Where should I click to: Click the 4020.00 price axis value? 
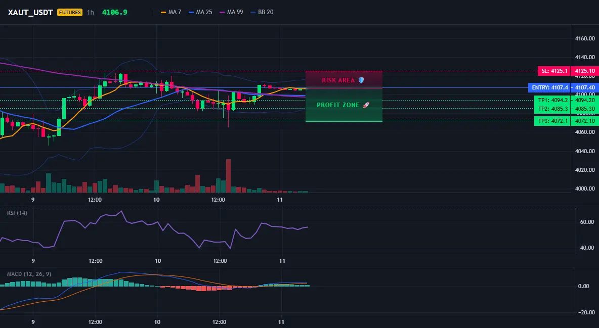click(585, 170)
